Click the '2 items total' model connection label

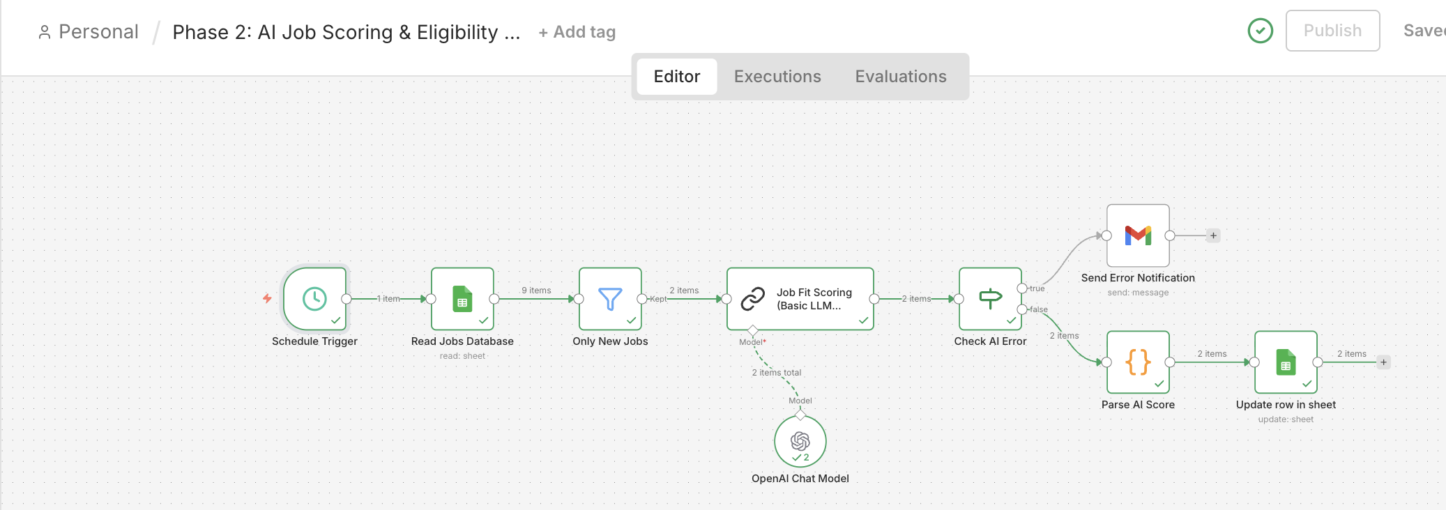776,373
